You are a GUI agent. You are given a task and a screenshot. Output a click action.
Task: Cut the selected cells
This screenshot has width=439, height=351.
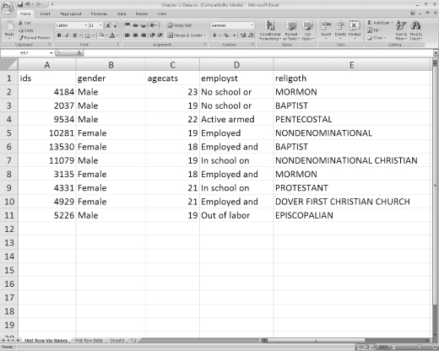24,23
